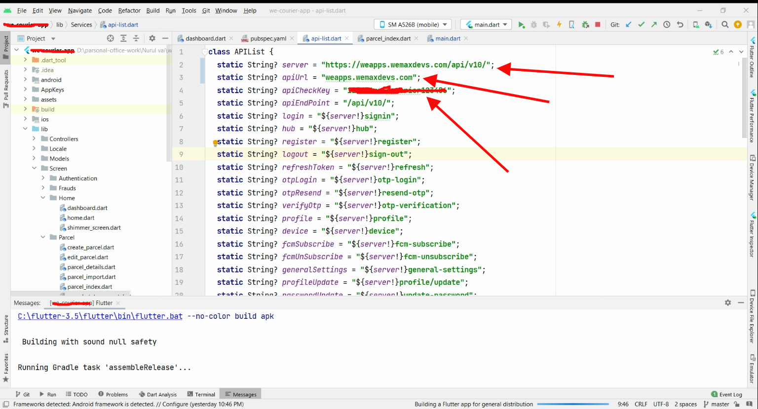Viewport: 758px width, 409px height.
Task: Click the build progress bar in status bar
Action: pyautogui.click(x=573, y=404)
